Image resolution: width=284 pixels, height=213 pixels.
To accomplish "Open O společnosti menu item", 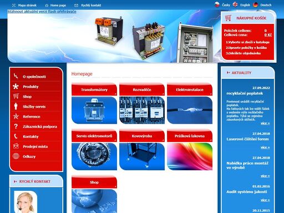I will pos(34,77).
